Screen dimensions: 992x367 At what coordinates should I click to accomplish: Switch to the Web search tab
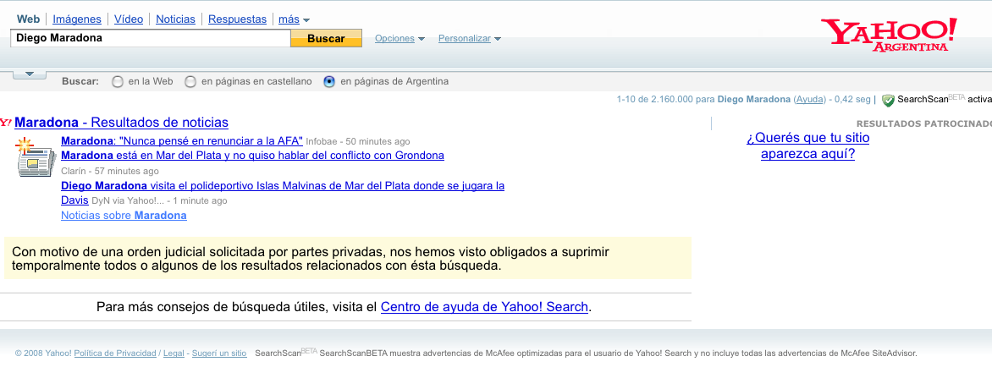tap(29, 19)
